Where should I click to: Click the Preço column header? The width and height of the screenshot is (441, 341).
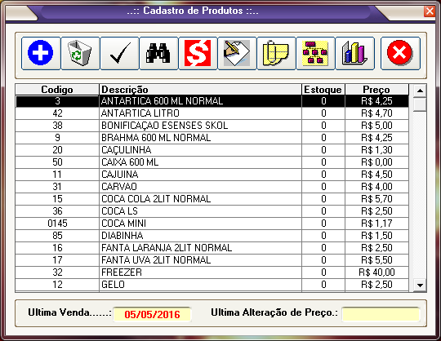[376, 89]
